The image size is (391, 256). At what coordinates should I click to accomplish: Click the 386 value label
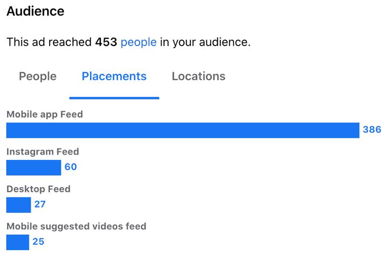click(x=372, y=129)
